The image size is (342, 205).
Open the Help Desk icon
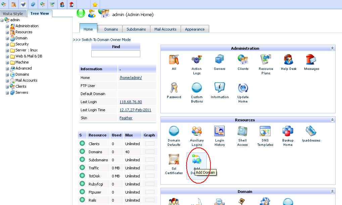pos(288,59)
